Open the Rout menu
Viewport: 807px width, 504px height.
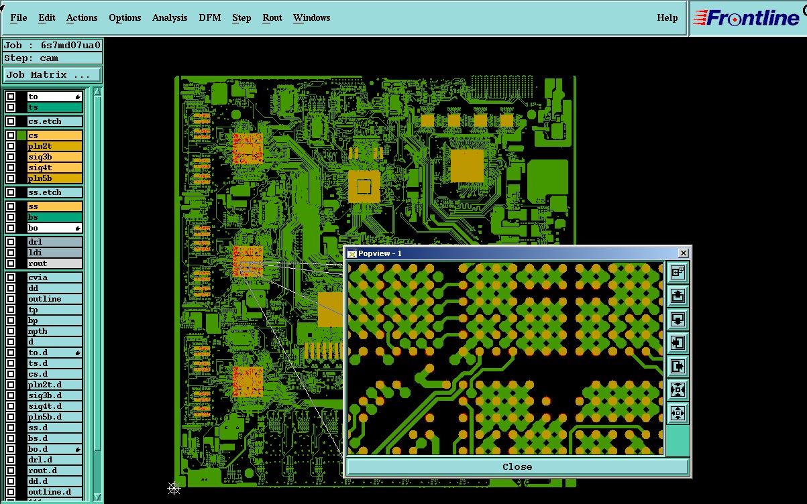pos(272,17)
